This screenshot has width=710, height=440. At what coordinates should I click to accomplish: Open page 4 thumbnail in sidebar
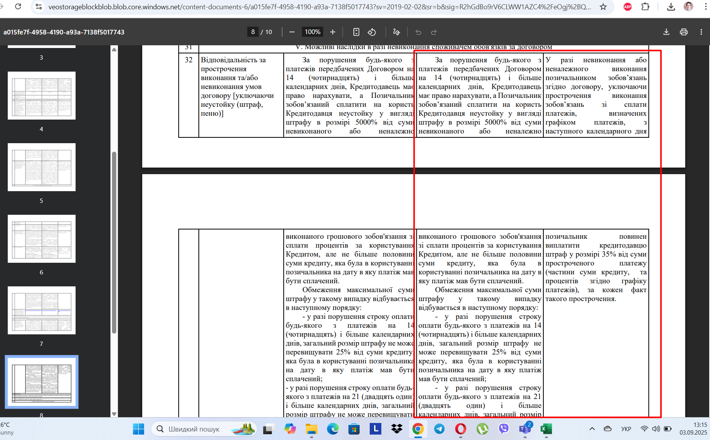point(41,96)
